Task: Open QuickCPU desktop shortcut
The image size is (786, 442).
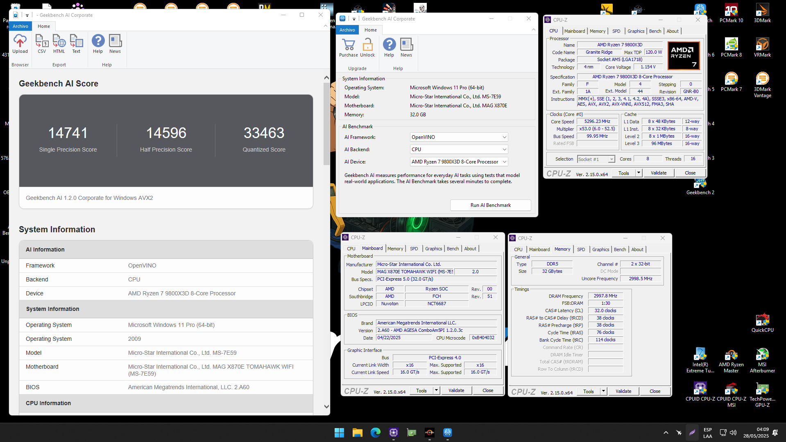Action: pos(762,323)
